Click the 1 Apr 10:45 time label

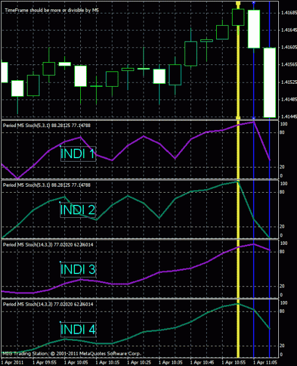(x=202, y=362)
